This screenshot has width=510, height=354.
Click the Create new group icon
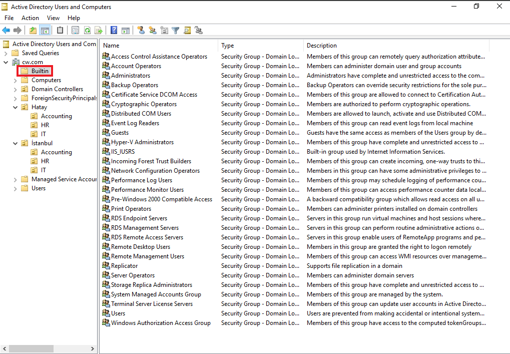(x=153, y=31)
